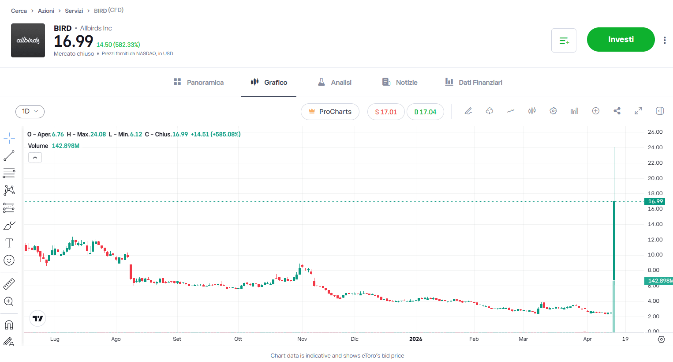Click the 16.99 price label on axis
673x362 pixels.
(x=655, y=201)
